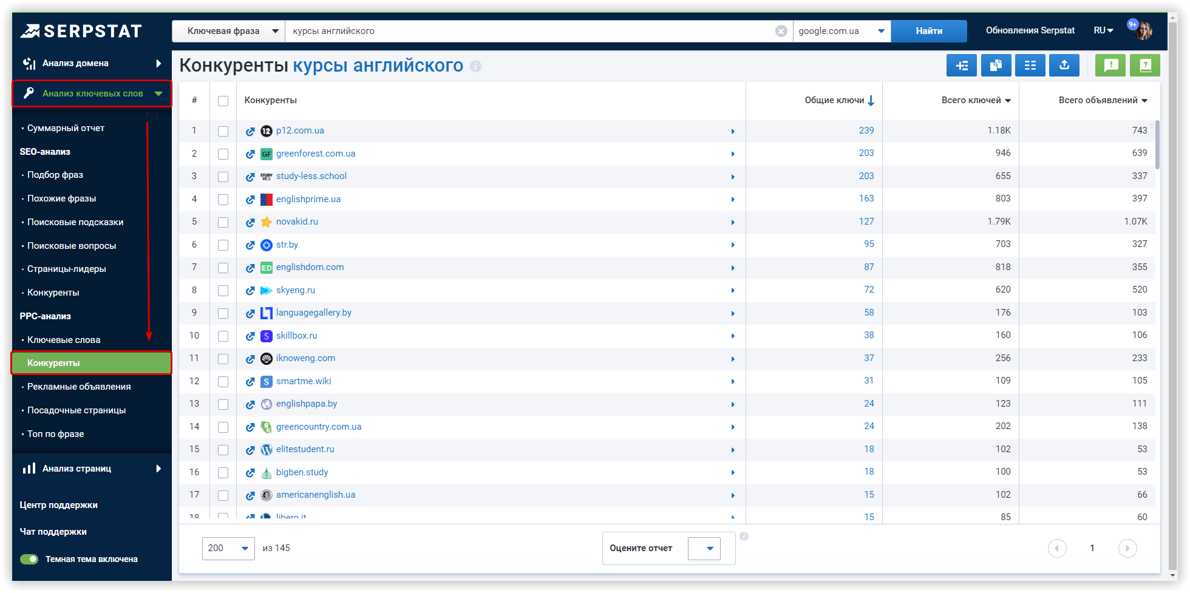Click the export upload icon button
1190x593 pixels.
[1064, 66]
